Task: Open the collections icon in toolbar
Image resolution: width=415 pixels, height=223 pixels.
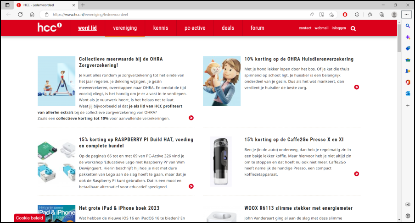Action: pyautogui.click(x=382, y=15)
